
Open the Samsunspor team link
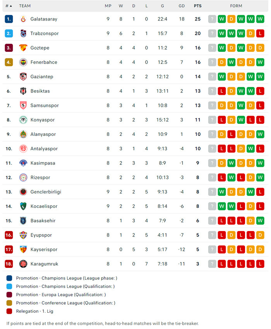44,105
